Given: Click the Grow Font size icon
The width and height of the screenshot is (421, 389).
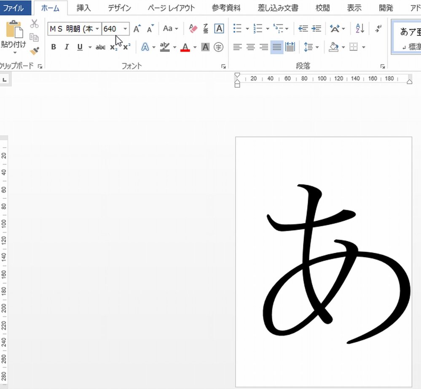Looking at the screenshot, I should (137, 29).
